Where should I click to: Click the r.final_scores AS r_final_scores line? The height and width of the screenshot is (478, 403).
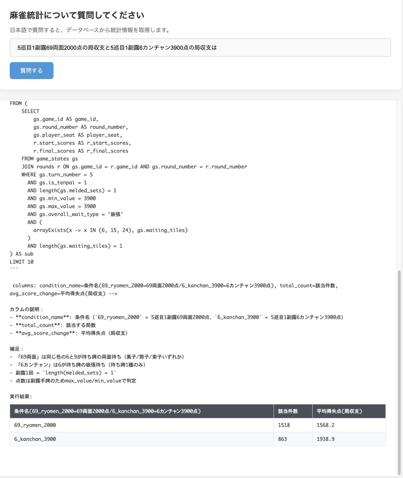[x=81, y=151]
